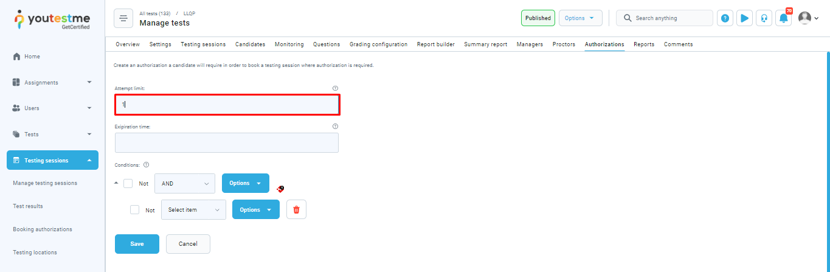The height and width of the screenshot is (272, 830).
Task: Open the Testing sessions tab
Action: pos(203,44)
